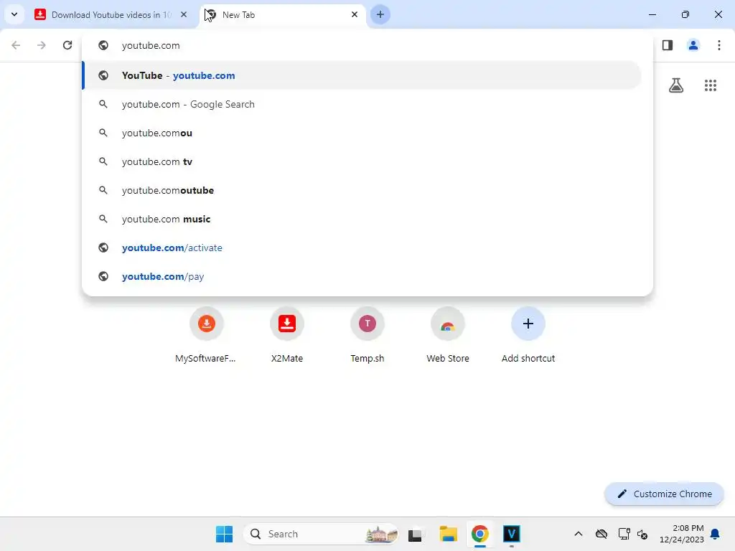The image size is (735, 551).
Task: Open clock showing 2:08 PM
Action: click(682, 534)
